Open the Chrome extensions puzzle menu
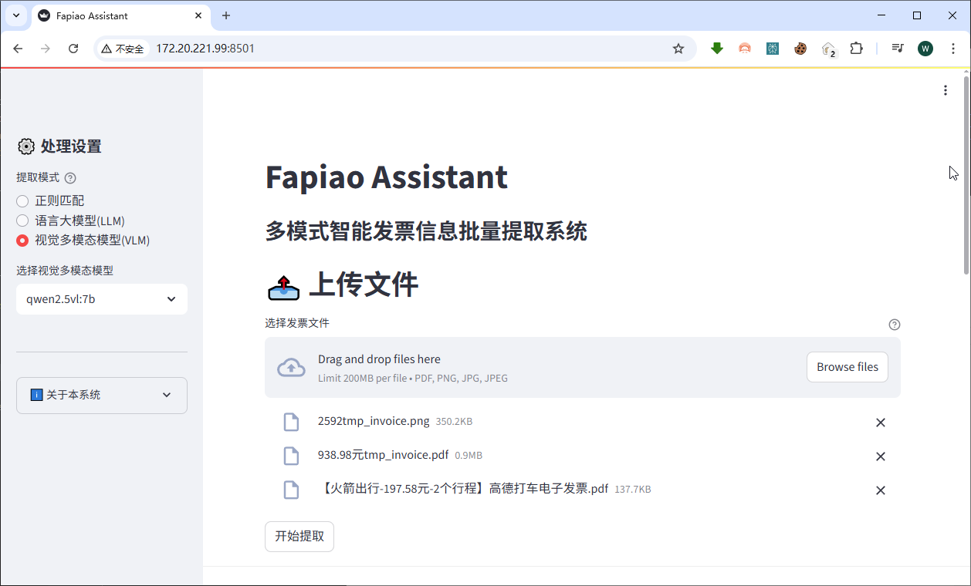This screenshot has width=971, height=586. [856, 48]
